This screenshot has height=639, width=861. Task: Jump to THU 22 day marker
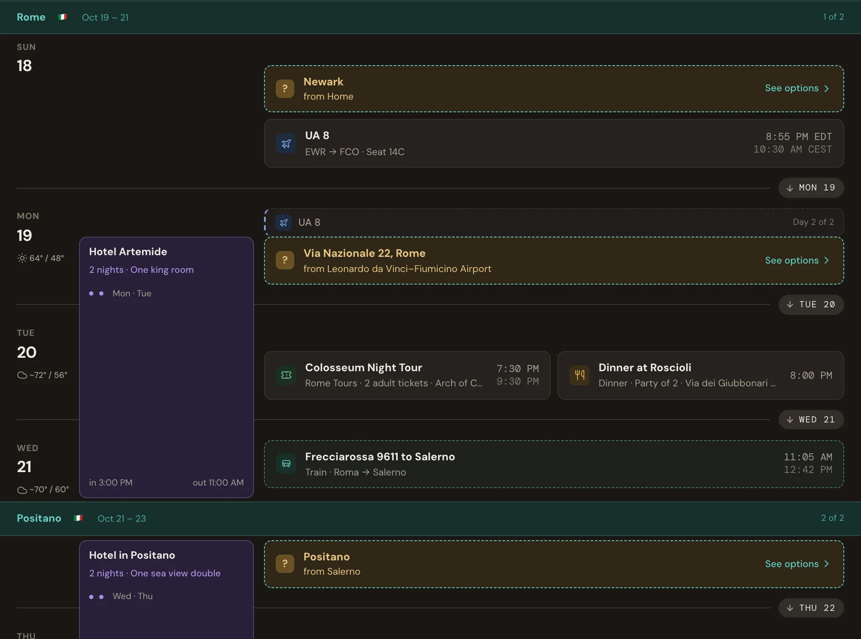click(811, 608)
